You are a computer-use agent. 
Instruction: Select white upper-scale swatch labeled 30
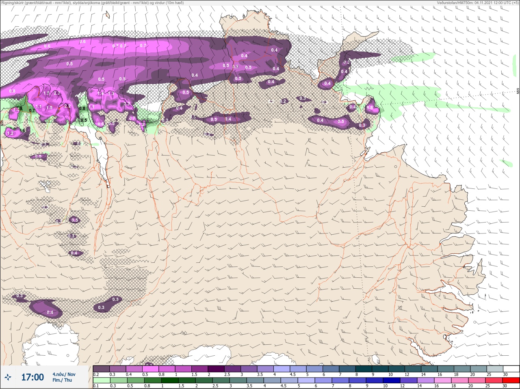[x=511, y=369]
